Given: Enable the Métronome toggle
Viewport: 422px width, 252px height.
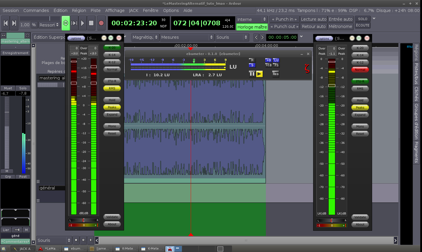Looking at the screenshot, I should [x=340, y=26].
